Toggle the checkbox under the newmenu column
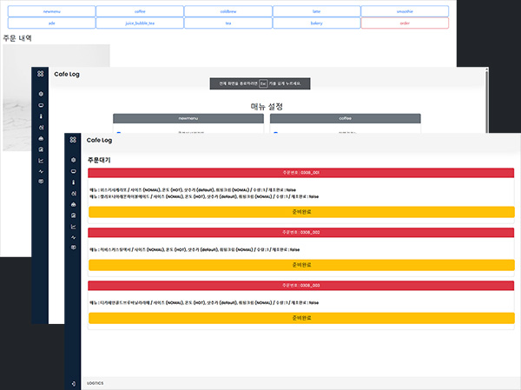521x390 pixels. coord(118,132)
